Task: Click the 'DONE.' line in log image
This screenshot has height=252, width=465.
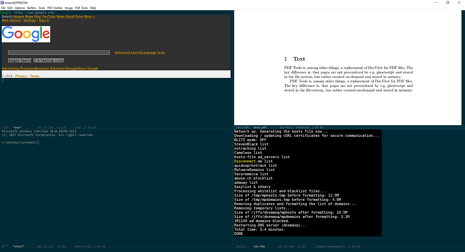Action: point(240,234)
